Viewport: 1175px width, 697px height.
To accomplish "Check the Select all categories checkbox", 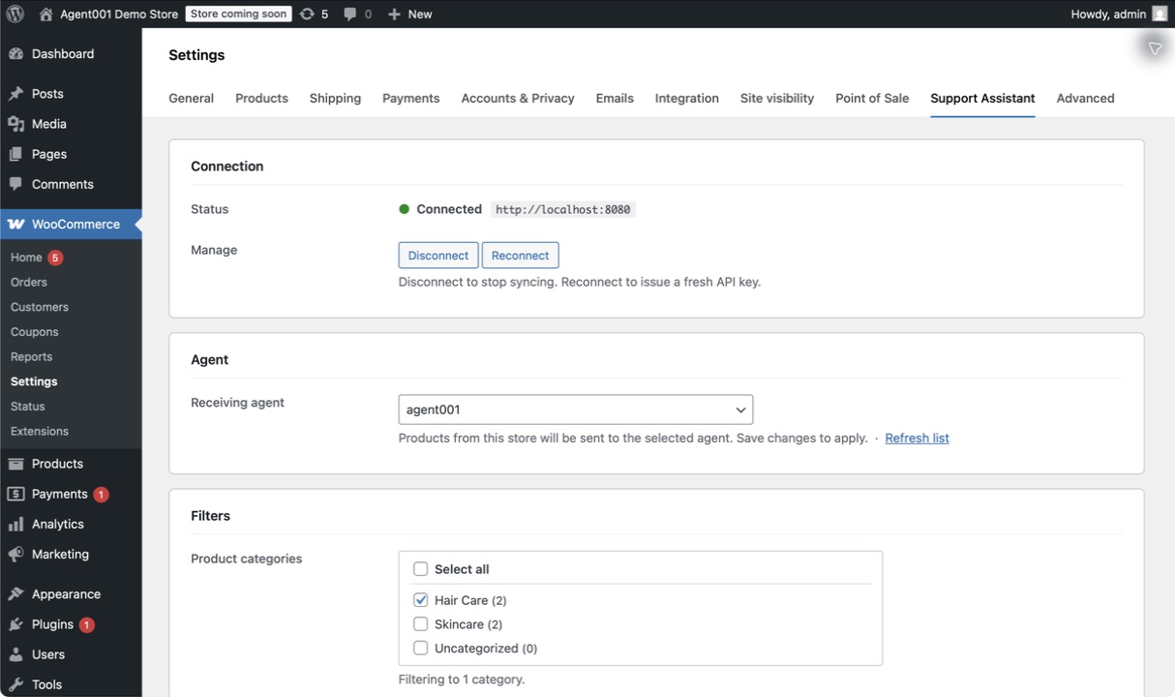I will (420, 569).
